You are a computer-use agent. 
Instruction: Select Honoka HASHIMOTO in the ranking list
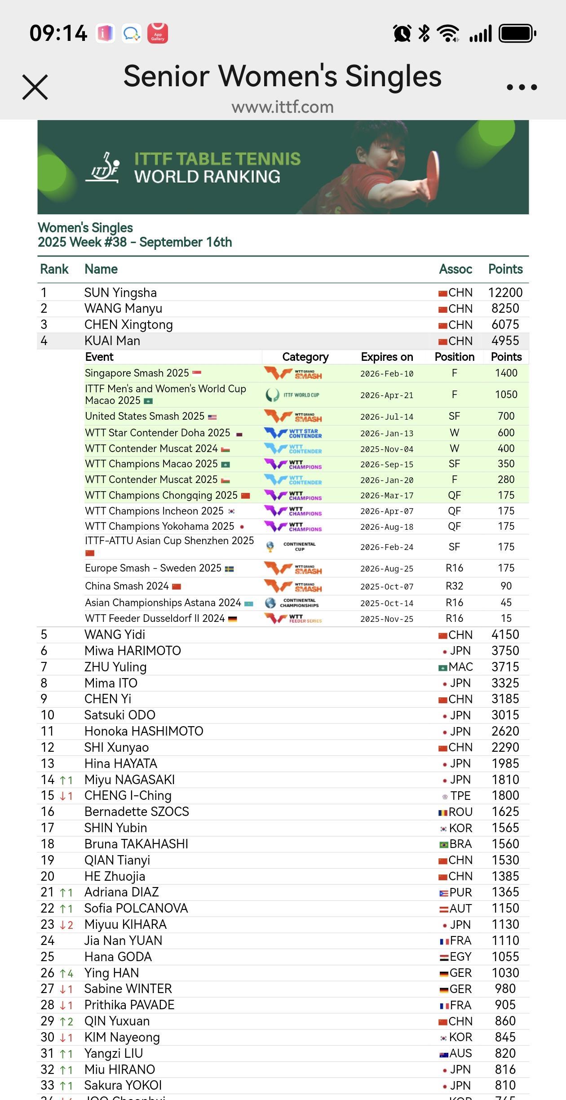(283, 731)
